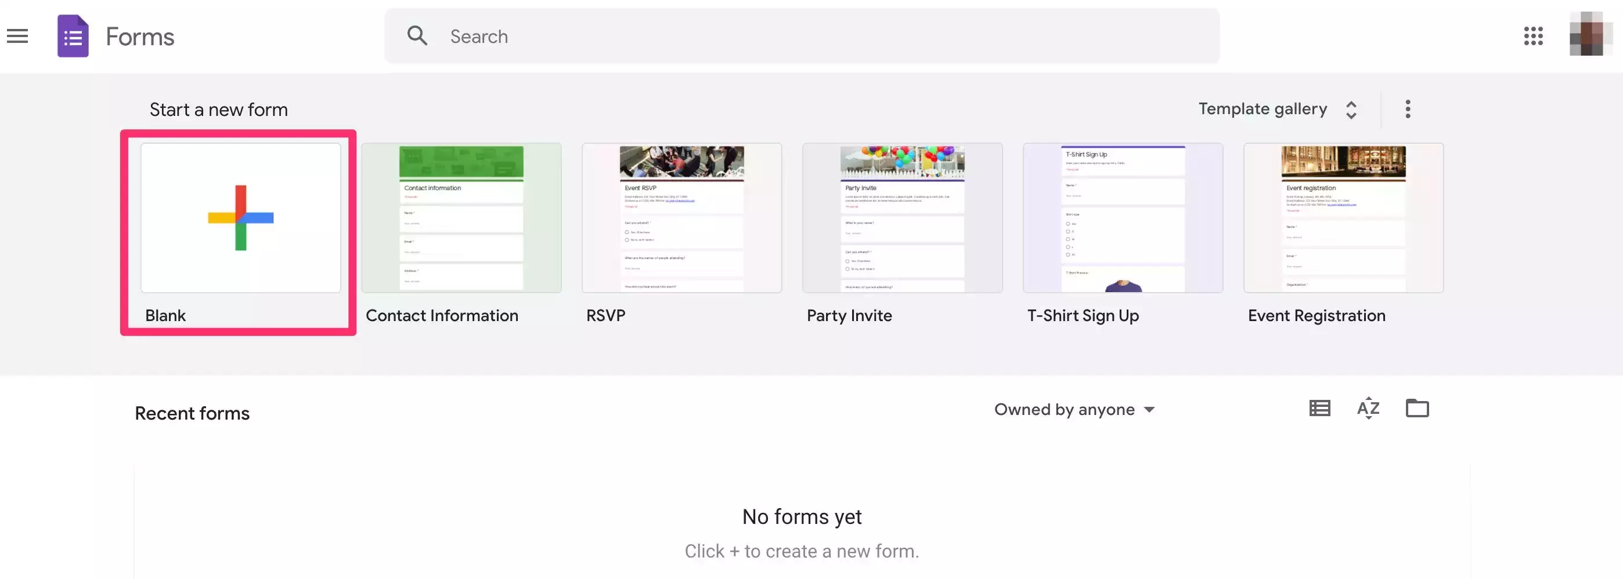Click the search magnifier icon

[417, 36]
